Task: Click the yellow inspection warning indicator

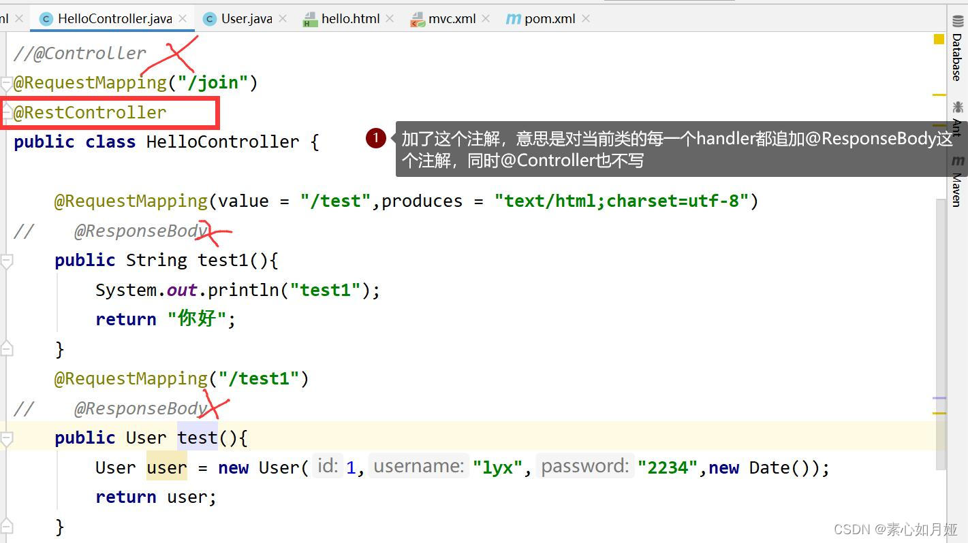Action: coord(939,39)
